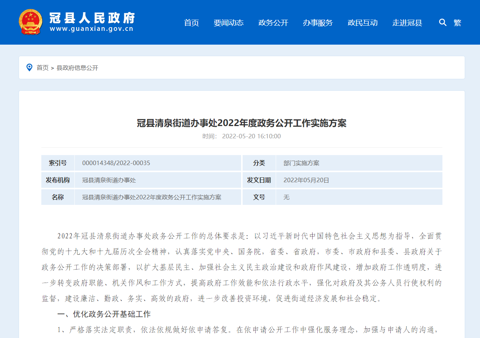Click the location pin icon in breadcrumb
Screen dimensions: 480x338
coord(29,67)
